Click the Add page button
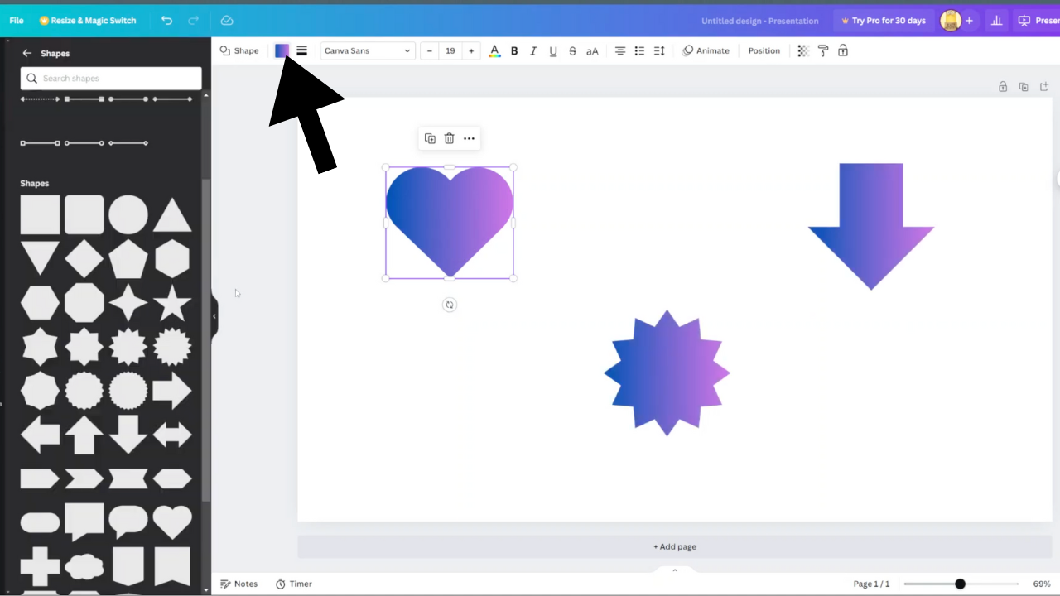 coord(674,546)
